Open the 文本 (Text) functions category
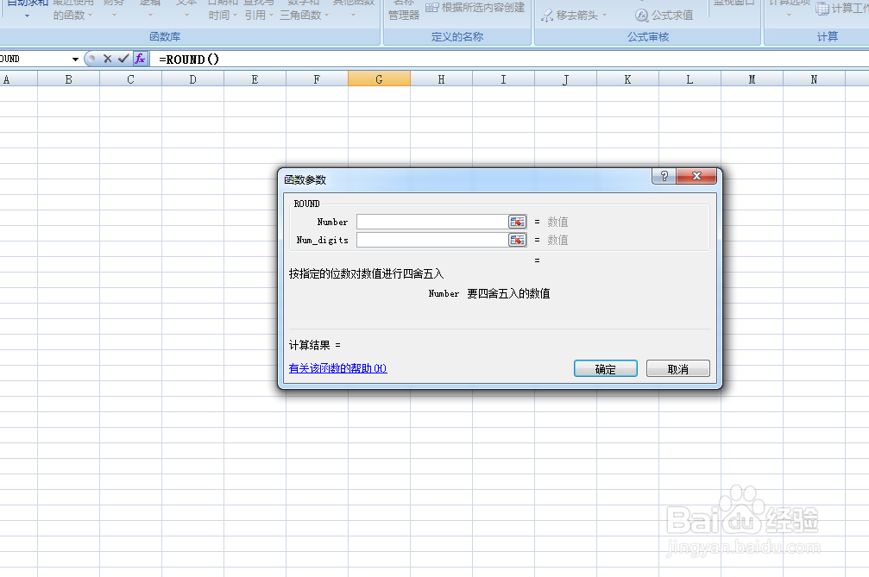The image size is (869, 577). tap(186, 9)
